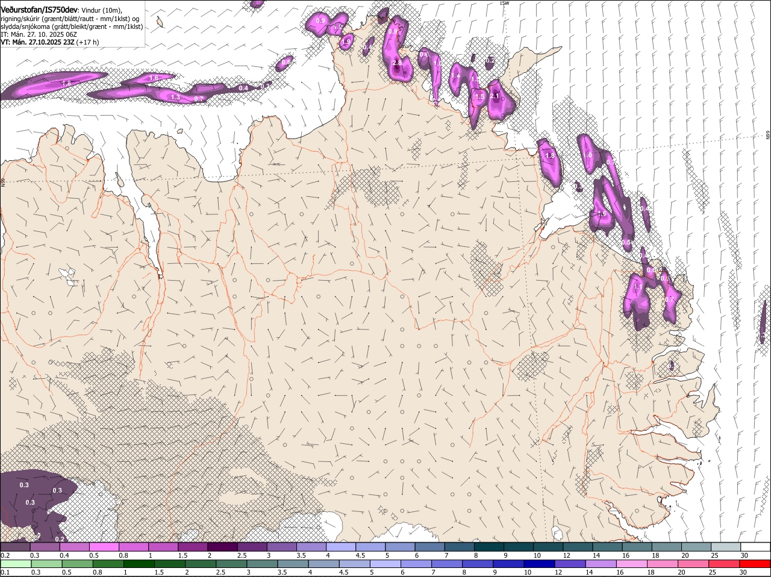Select upper legend swatch between 14 and 16

coord(607,547)
